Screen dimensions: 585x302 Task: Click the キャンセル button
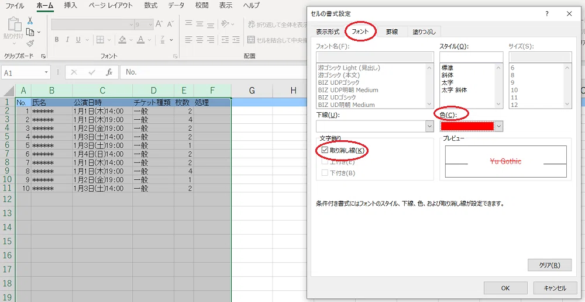coord(555,288)
